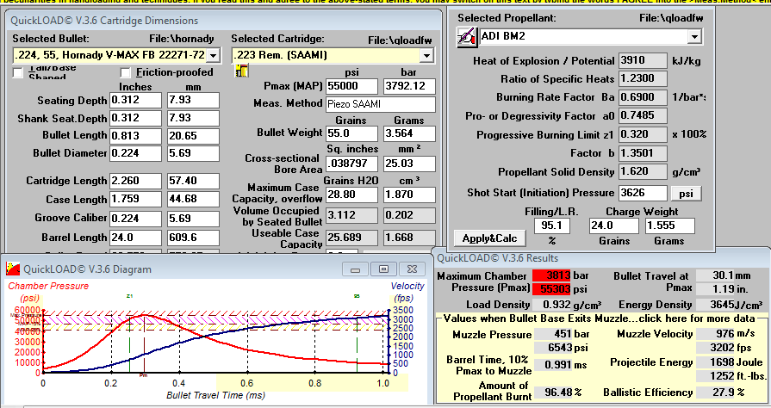This screenshot has width=771, height=408.
Task: Click Useable Case Capacity value 25.689
Action: 352,238
